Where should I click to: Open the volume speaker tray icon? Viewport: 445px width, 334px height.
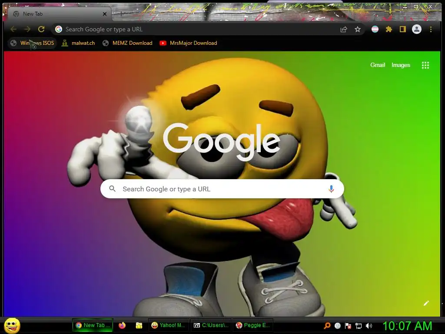(369, 326)
